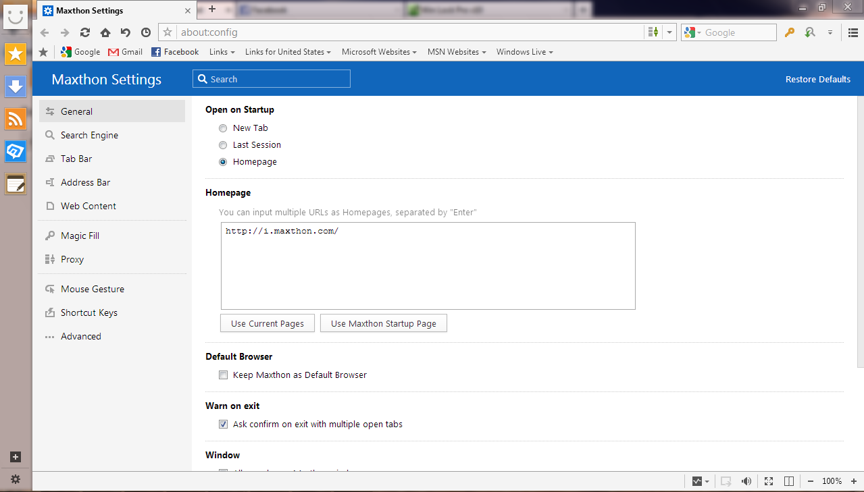Select the New Tab startup option

tap(223, 128)
